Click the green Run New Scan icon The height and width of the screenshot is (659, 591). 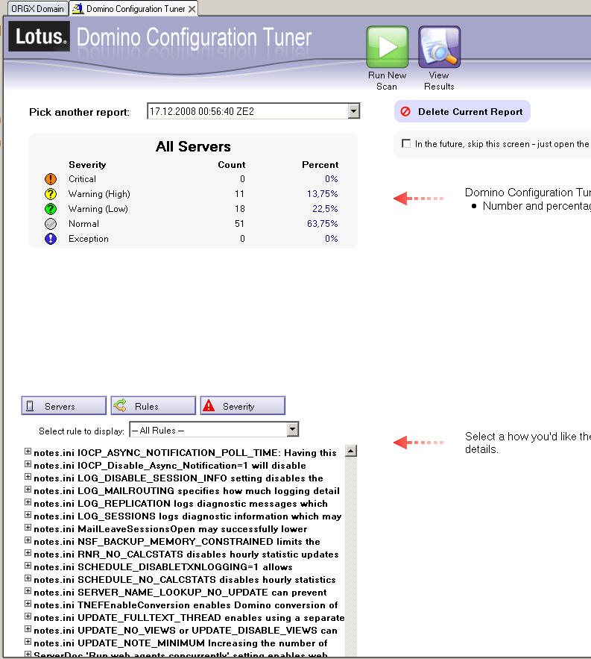tap(387, 47)
